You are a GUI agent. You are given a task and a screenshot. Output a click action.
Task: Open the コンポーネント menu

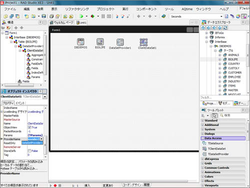[x=146, y=9]
